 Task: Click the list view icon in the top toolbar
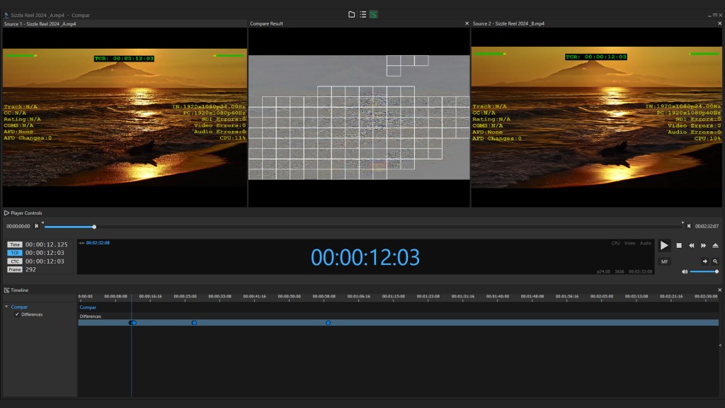point(362,13)
